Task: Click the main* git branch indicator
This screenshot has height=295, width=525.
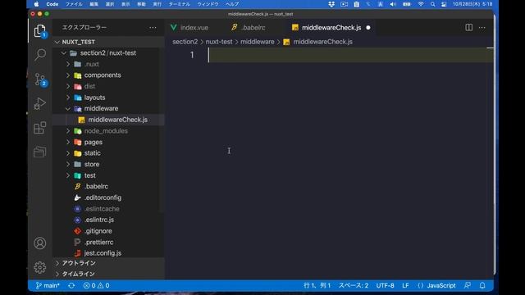Action: 48,286
